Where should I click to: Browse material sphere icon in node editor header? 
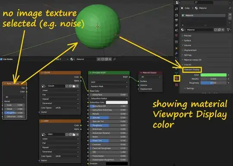coord(72,59)
